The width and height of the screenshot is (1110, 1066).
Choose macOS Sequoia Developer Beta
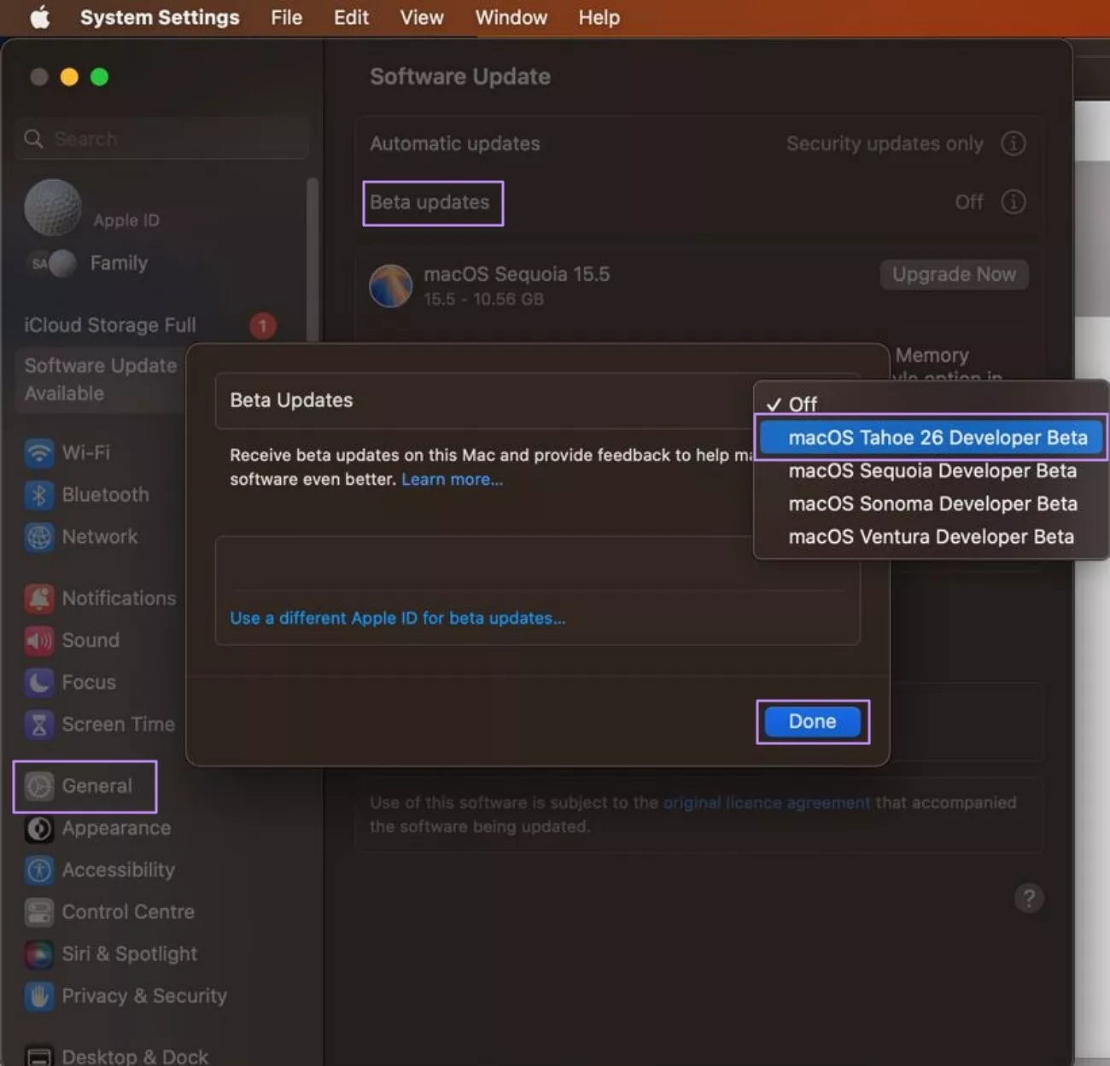(x=931, y=470)
